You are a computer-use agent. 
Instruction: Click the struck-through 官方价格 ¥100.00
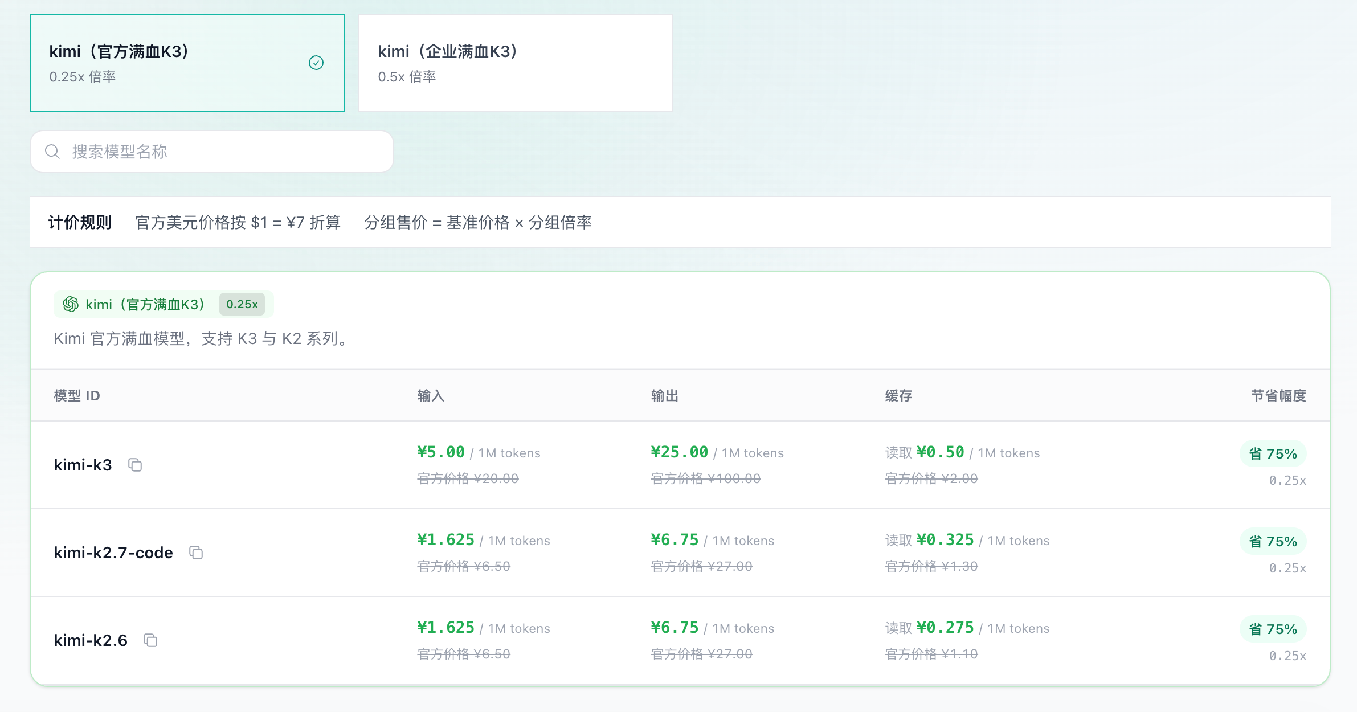[706, 478]
